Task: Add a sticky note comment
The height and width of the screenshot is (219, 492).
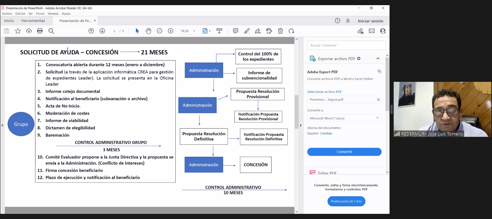Action: [x=236, y=31]
